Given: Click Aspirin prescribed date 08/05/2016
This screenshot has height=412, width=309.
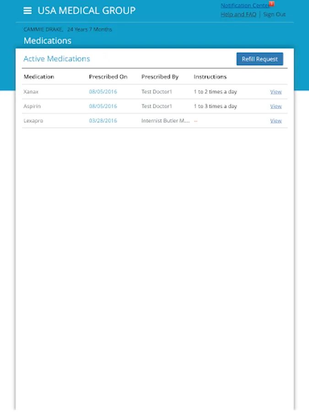Looking at the screenshot, I should 103,106.
